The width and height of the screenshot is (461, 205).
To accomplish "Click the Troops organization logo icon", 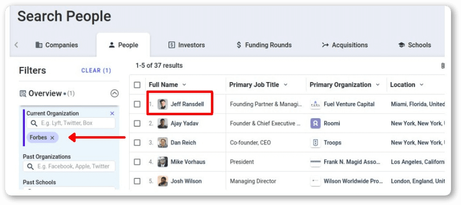I will (315, 142).
